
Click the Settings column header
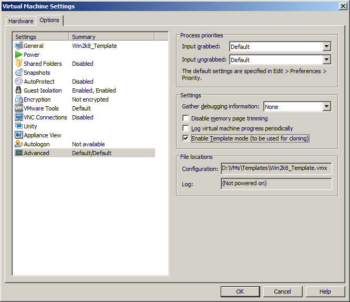point(40,37)
